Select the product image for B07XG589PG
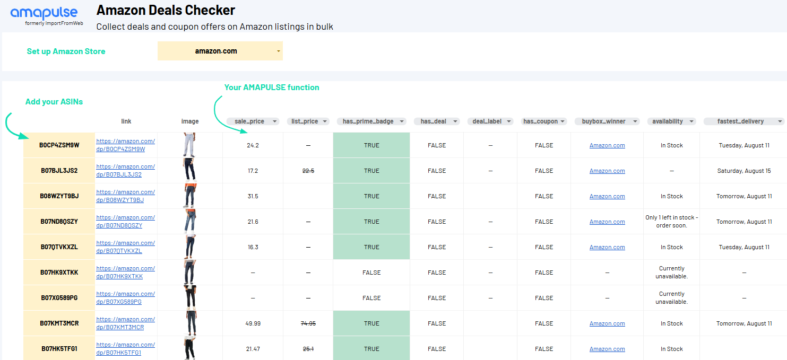 click(190, 298)
